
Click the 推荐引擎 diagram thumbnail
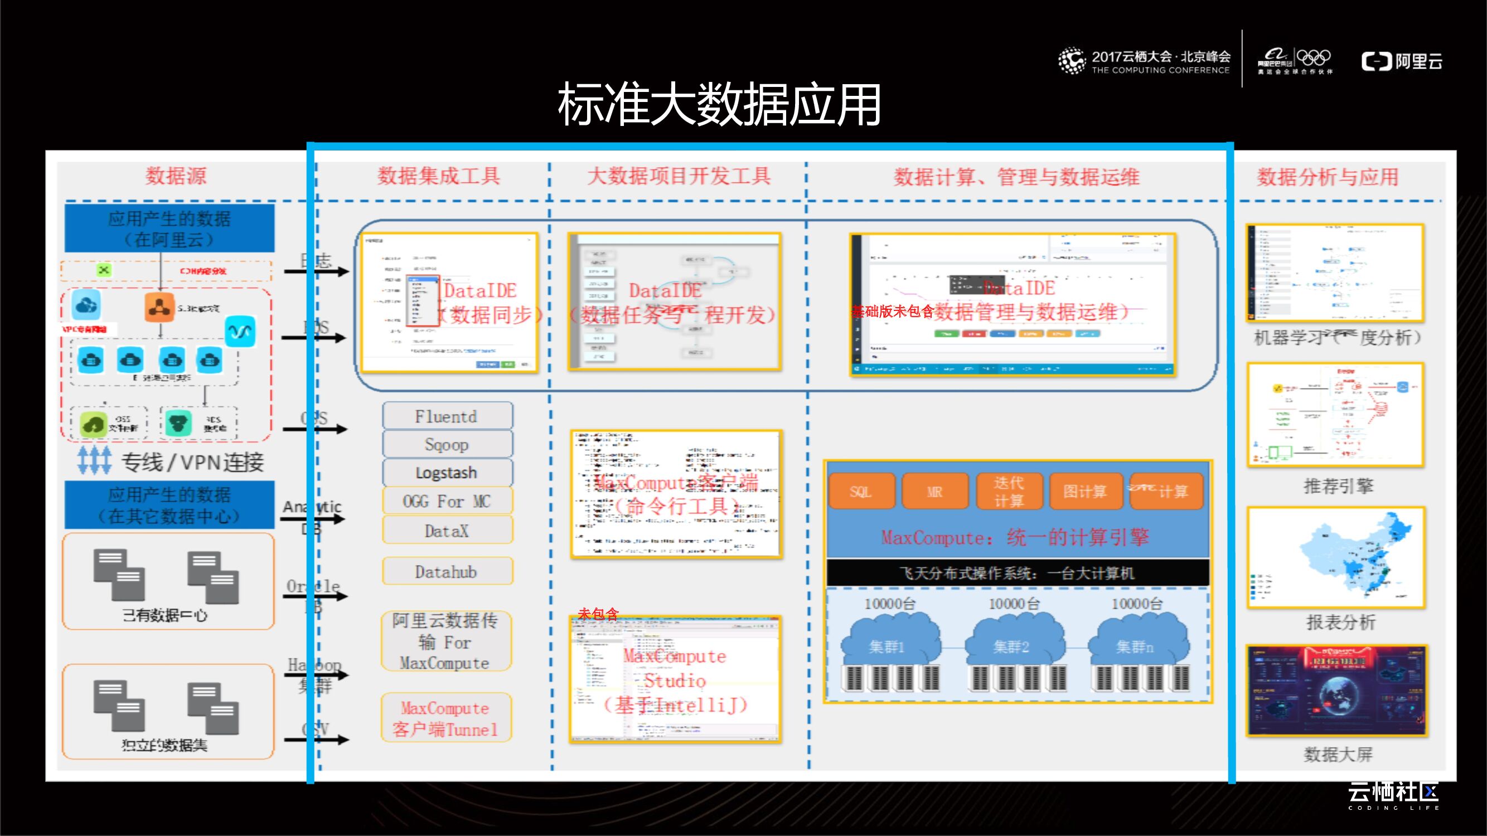coord(1335,414)
